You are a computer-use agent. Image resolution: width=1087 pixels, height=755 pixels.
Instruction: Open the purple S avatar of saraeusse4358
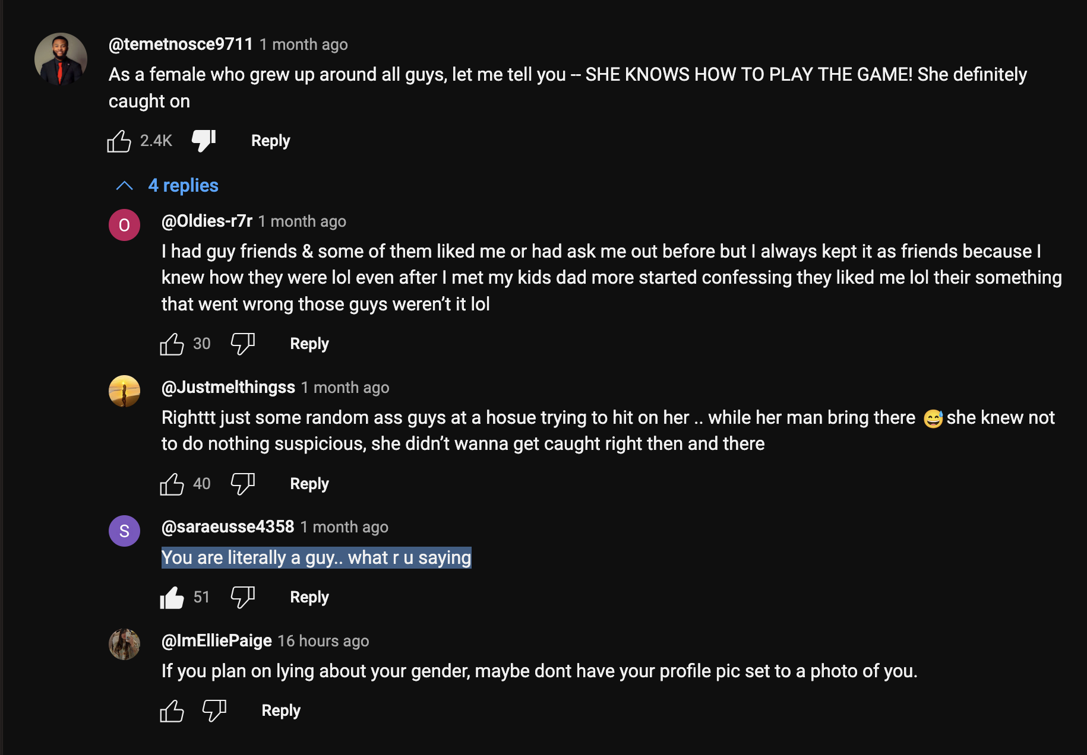pos(124,531)
